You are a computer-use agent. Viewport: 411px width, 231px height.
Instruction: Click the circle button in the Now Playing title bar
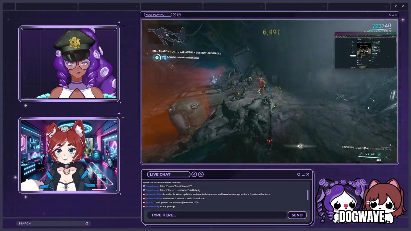390,14
